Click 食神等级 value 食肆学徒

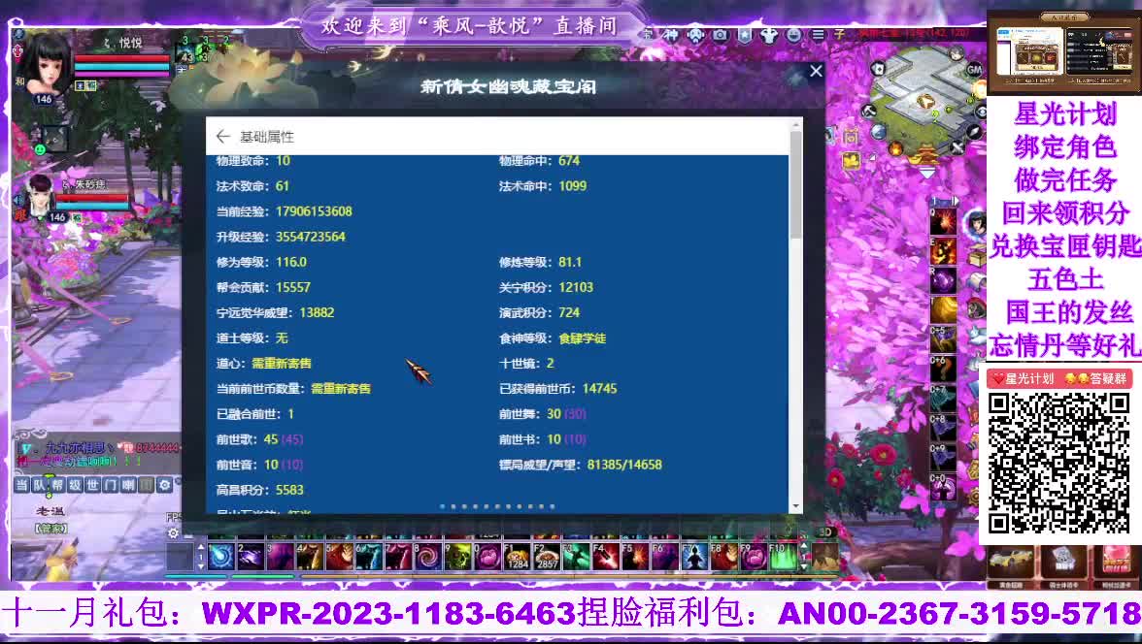pos(582,338)
